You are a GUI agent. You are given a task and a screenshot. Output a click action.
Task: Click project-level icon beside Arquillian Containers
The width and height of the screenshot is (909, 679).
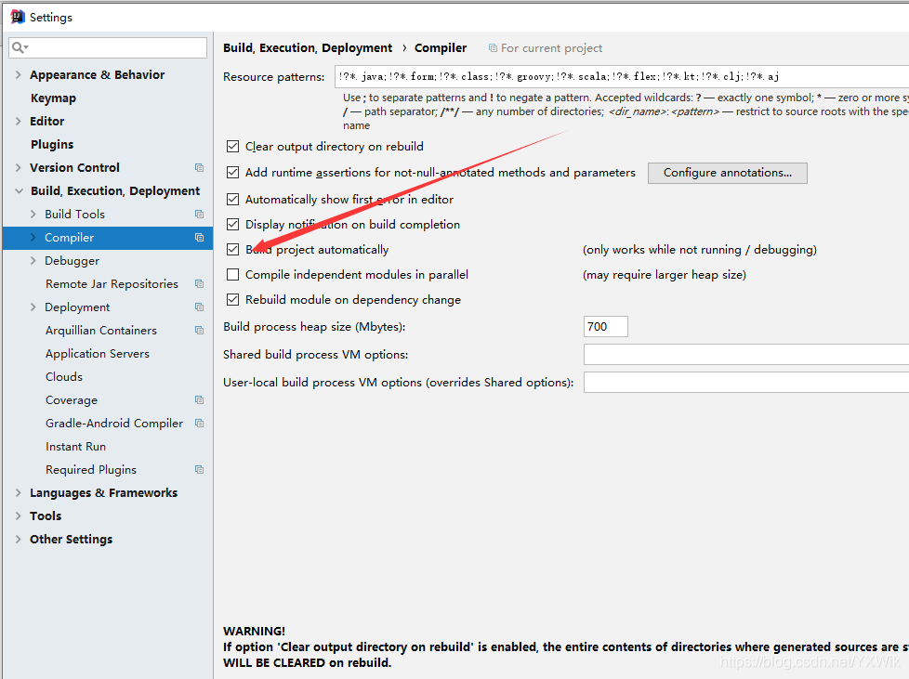tap(200, 331)
